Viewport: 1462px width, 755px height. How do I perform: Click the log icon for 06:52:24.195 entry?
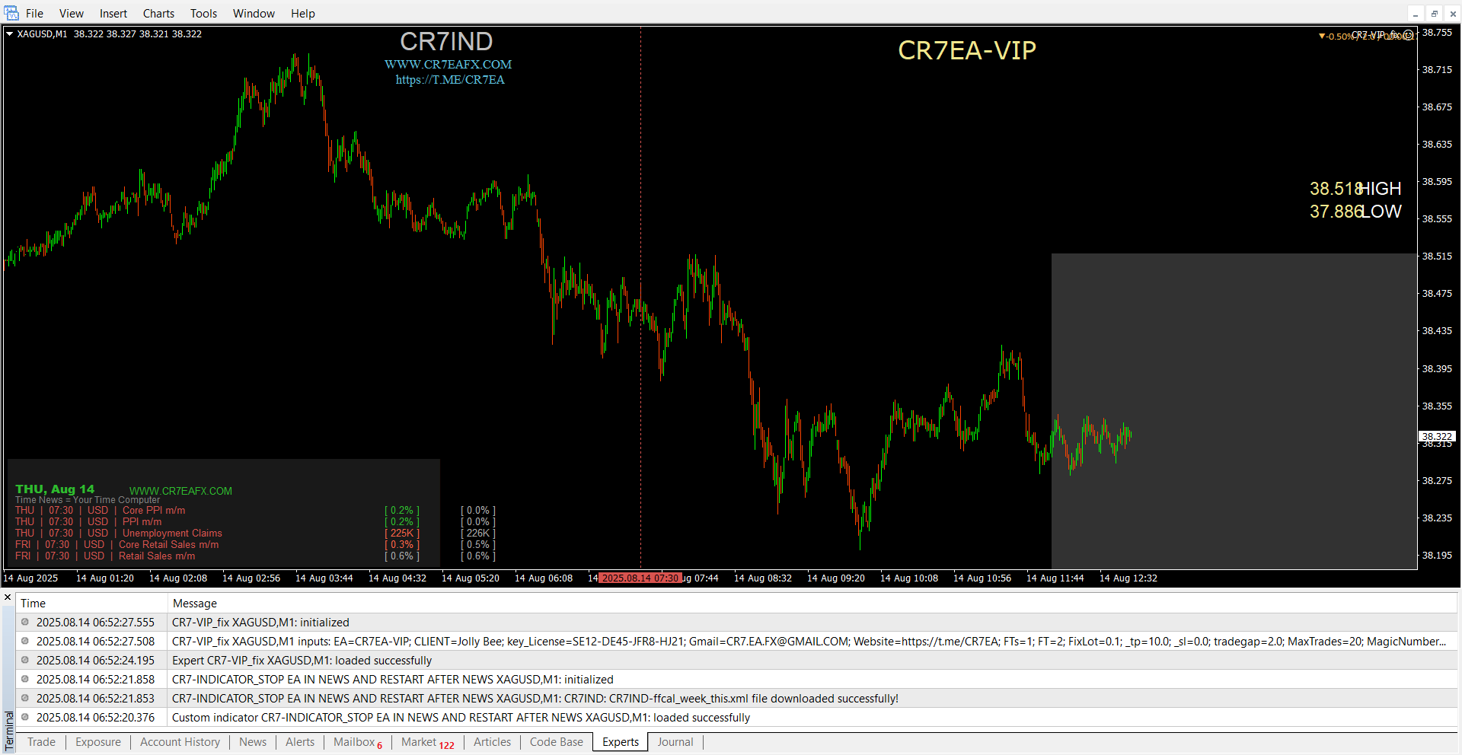click(25, 660)
